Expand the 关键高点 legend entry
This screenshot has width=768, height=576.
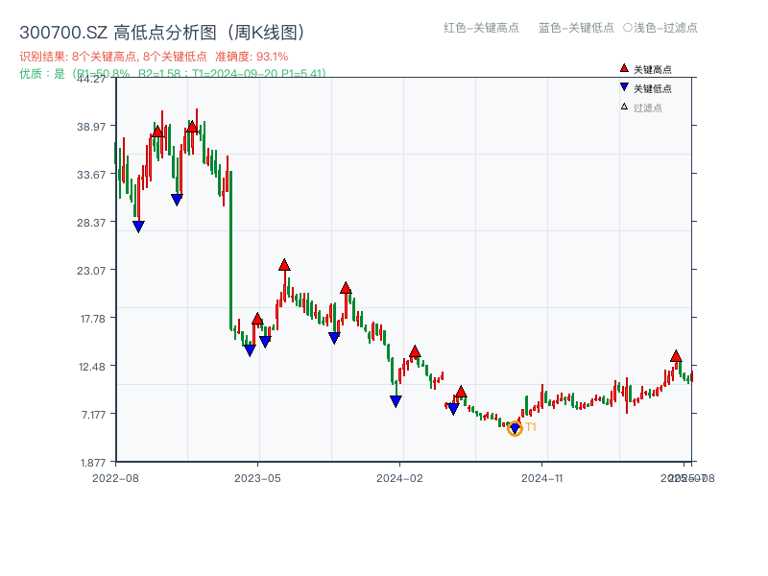coord(646,68)
